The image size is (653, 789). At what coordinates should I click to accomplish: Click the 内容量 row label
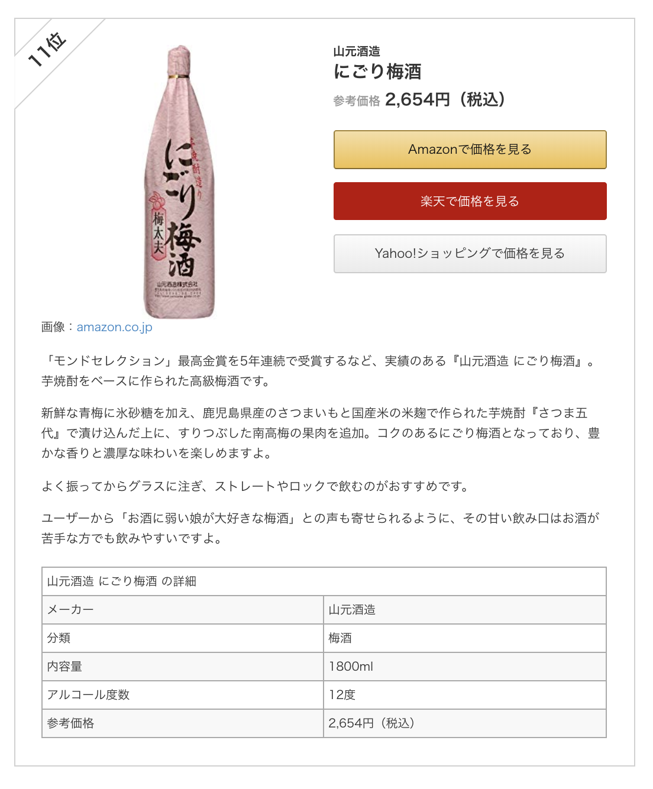coord(183,667)
